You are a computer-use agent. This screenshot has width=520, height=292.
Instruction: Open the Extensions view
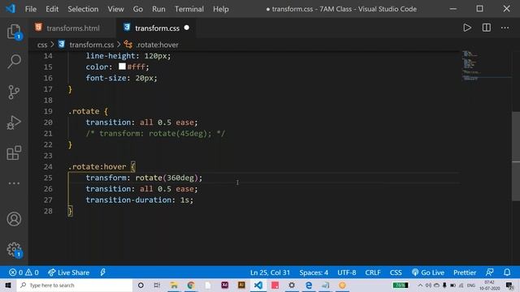click(x=14, y=152)
